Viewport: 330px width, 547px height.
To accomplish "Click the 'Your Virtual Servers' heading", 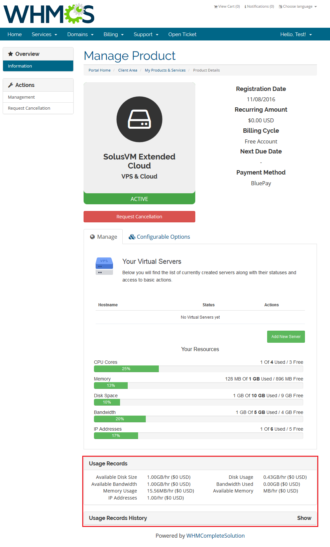I will [152, 261].
